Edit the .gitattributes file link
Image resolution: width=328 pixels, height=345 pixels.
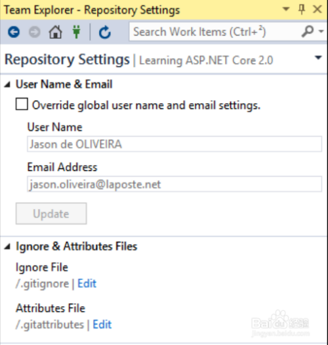[x=102, y=325]
